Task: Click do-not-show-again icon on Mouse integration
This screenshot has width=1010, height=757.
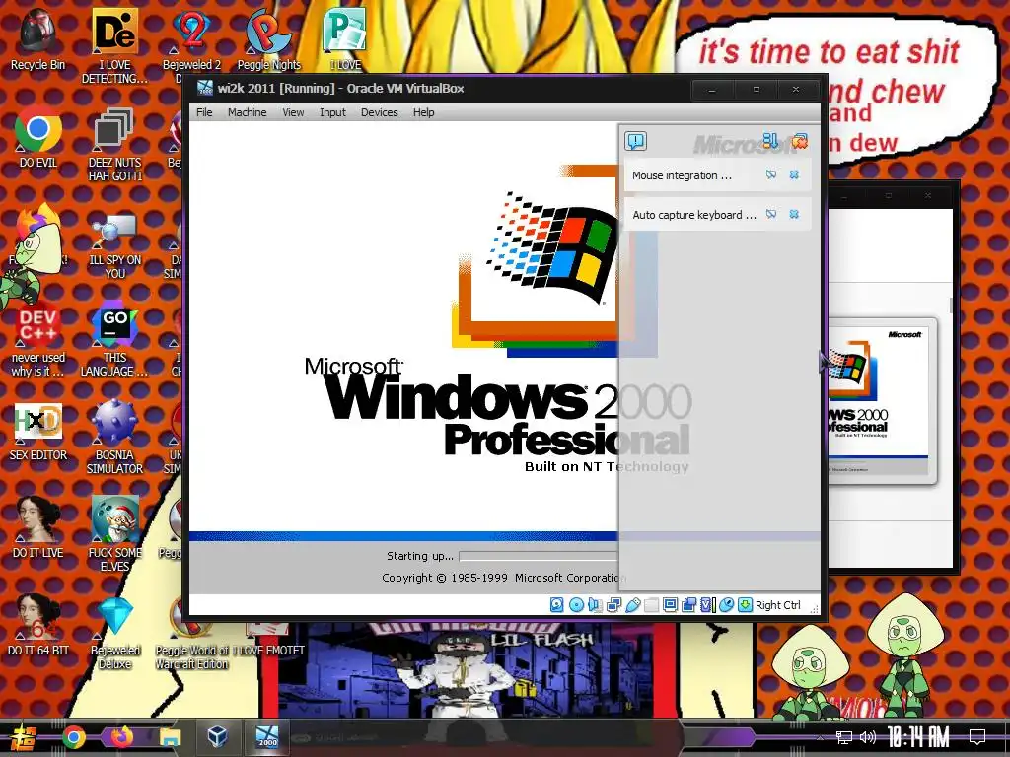Action: pos(771,175)
